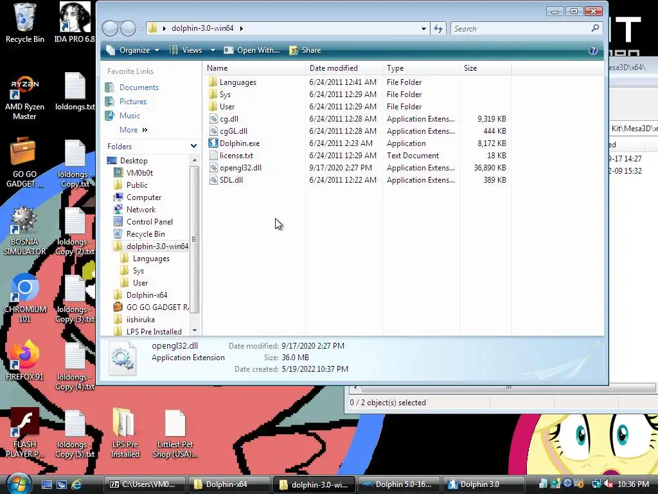Click folder tree scrollbar down arrow
This screenshot has height=494, width=658.
coord(194,331)
